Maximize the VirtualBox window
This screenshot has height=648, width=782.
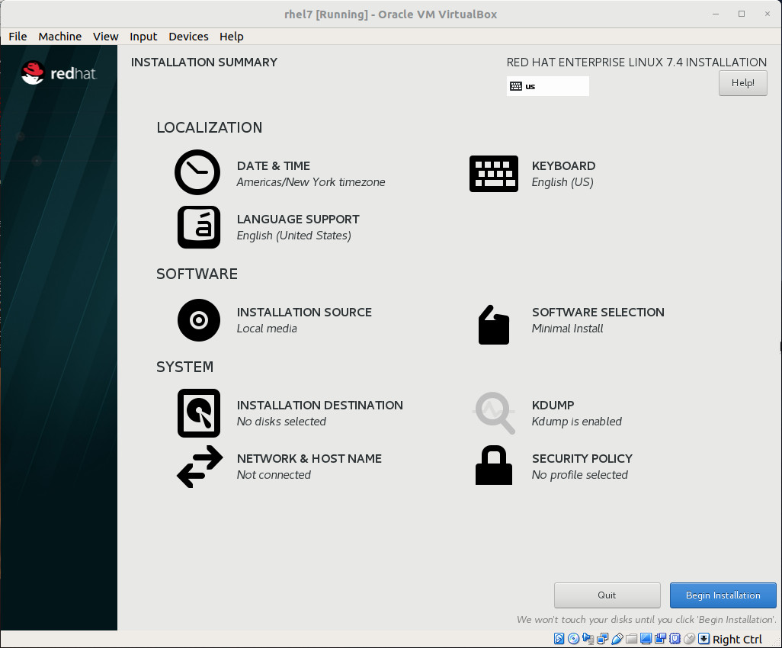742,14
